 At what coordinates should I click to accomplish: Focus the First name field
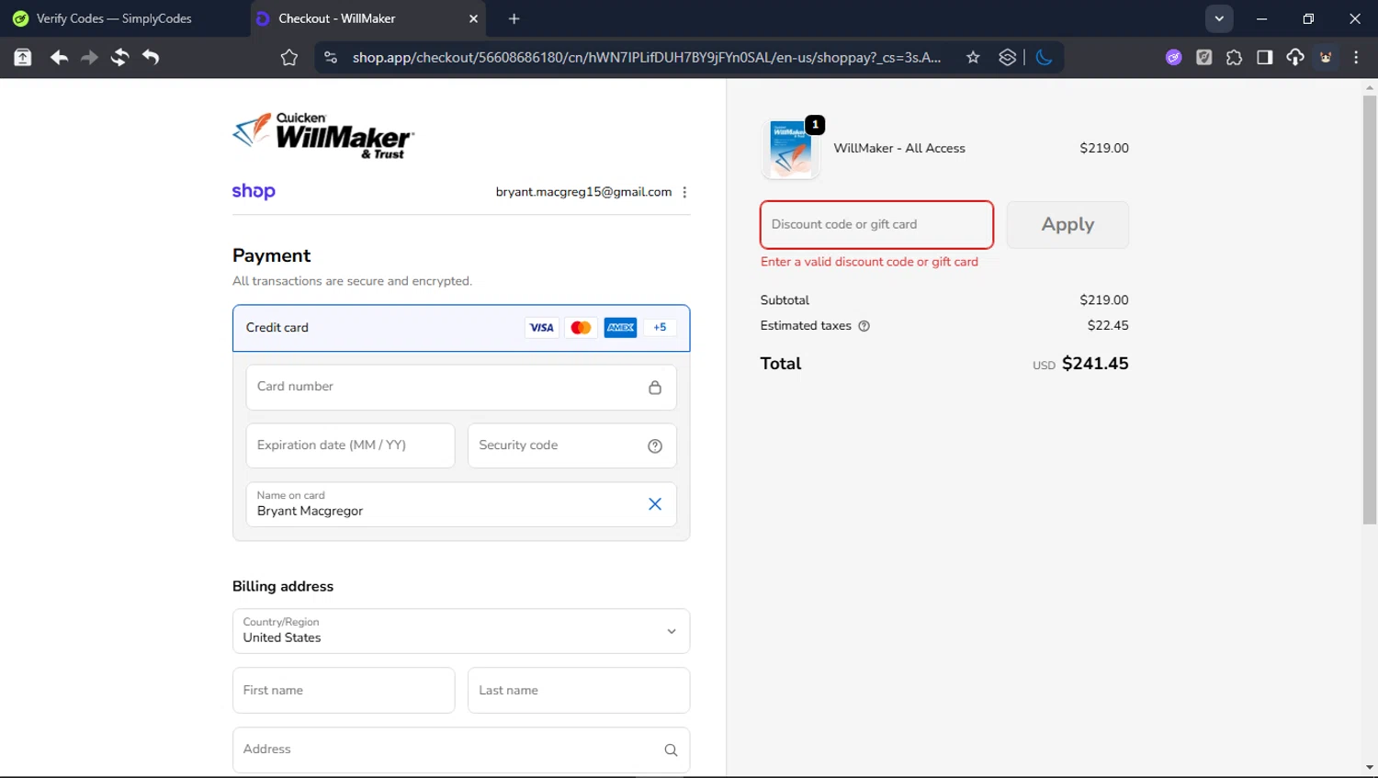coord(344,691)
